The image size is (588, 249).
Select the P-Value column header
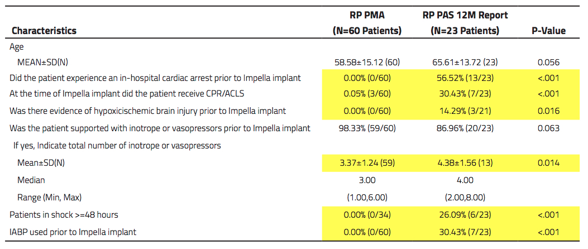click(x=548, y=31)
